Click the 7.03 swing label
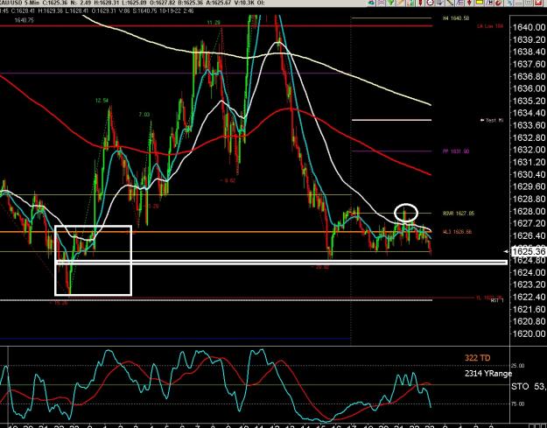Viewport: 547px width, 428px height. click(144, 115)
